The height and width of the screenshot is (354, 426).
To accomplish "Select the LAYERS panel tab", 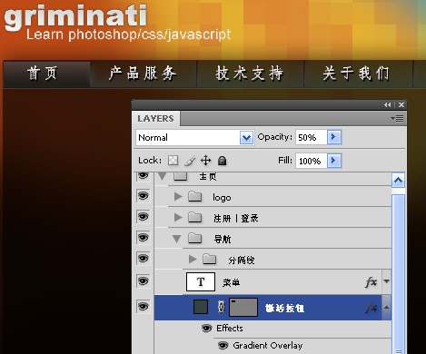I will 155,118.
